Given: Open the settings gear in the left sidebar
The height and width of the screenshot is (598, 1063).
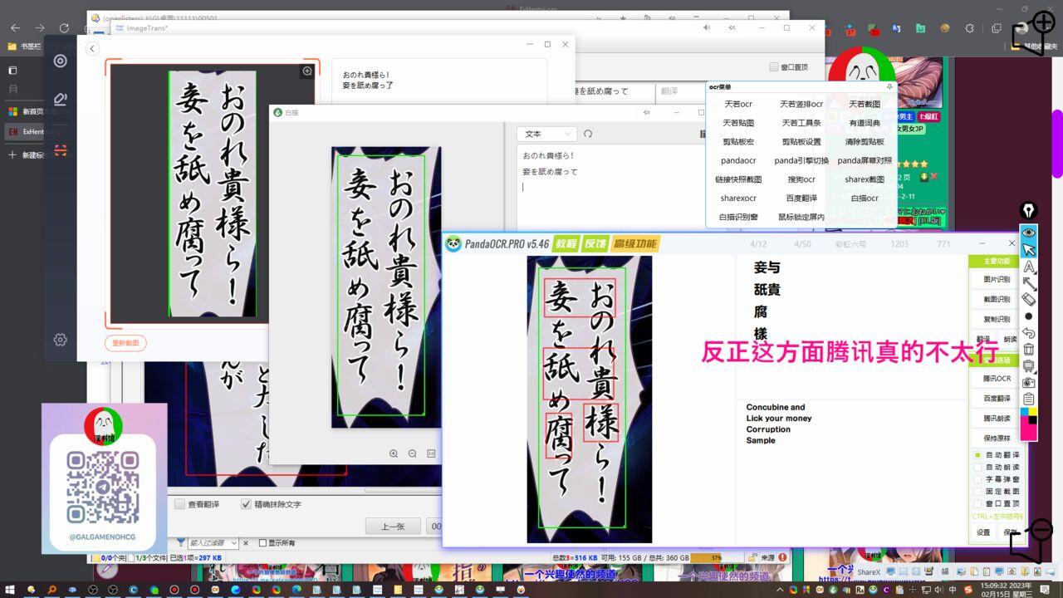Looking at the screenshot, I should (60, 340).
